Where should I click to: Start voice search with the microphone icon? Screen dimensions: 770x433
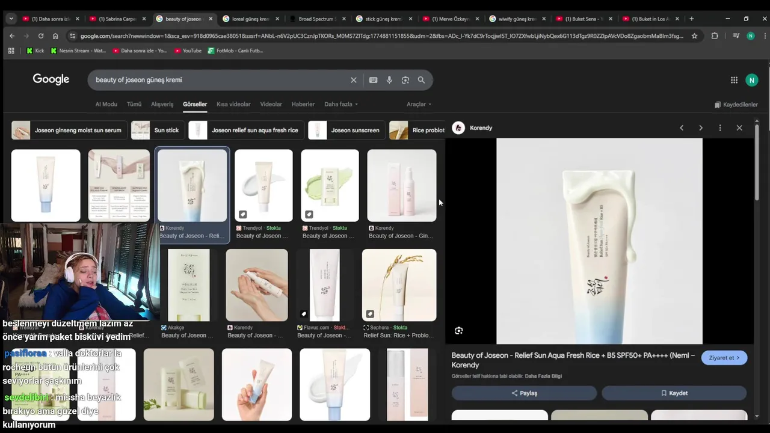tap(389, 80)
